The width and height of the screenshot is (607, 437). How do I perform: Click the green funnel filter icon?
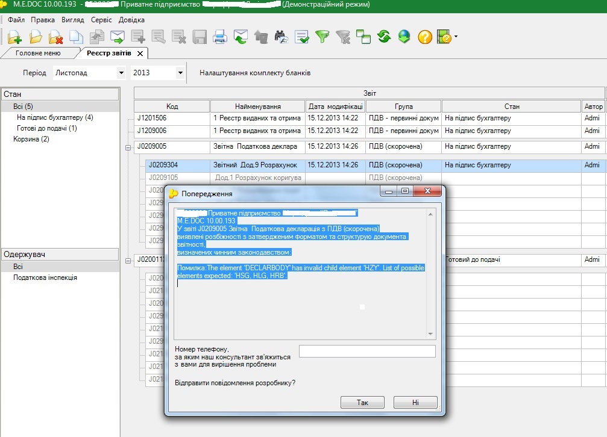click(x=323, y=37)
